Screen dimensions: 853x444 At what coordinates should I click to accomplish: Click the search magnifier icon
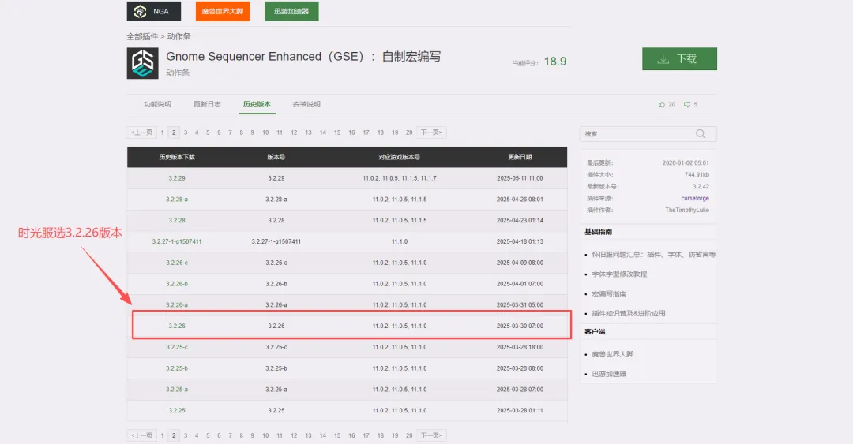click(701, 134)
